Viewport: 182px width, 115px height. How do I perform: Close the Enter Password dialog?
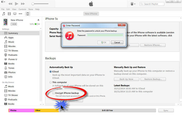pos(122,25)
